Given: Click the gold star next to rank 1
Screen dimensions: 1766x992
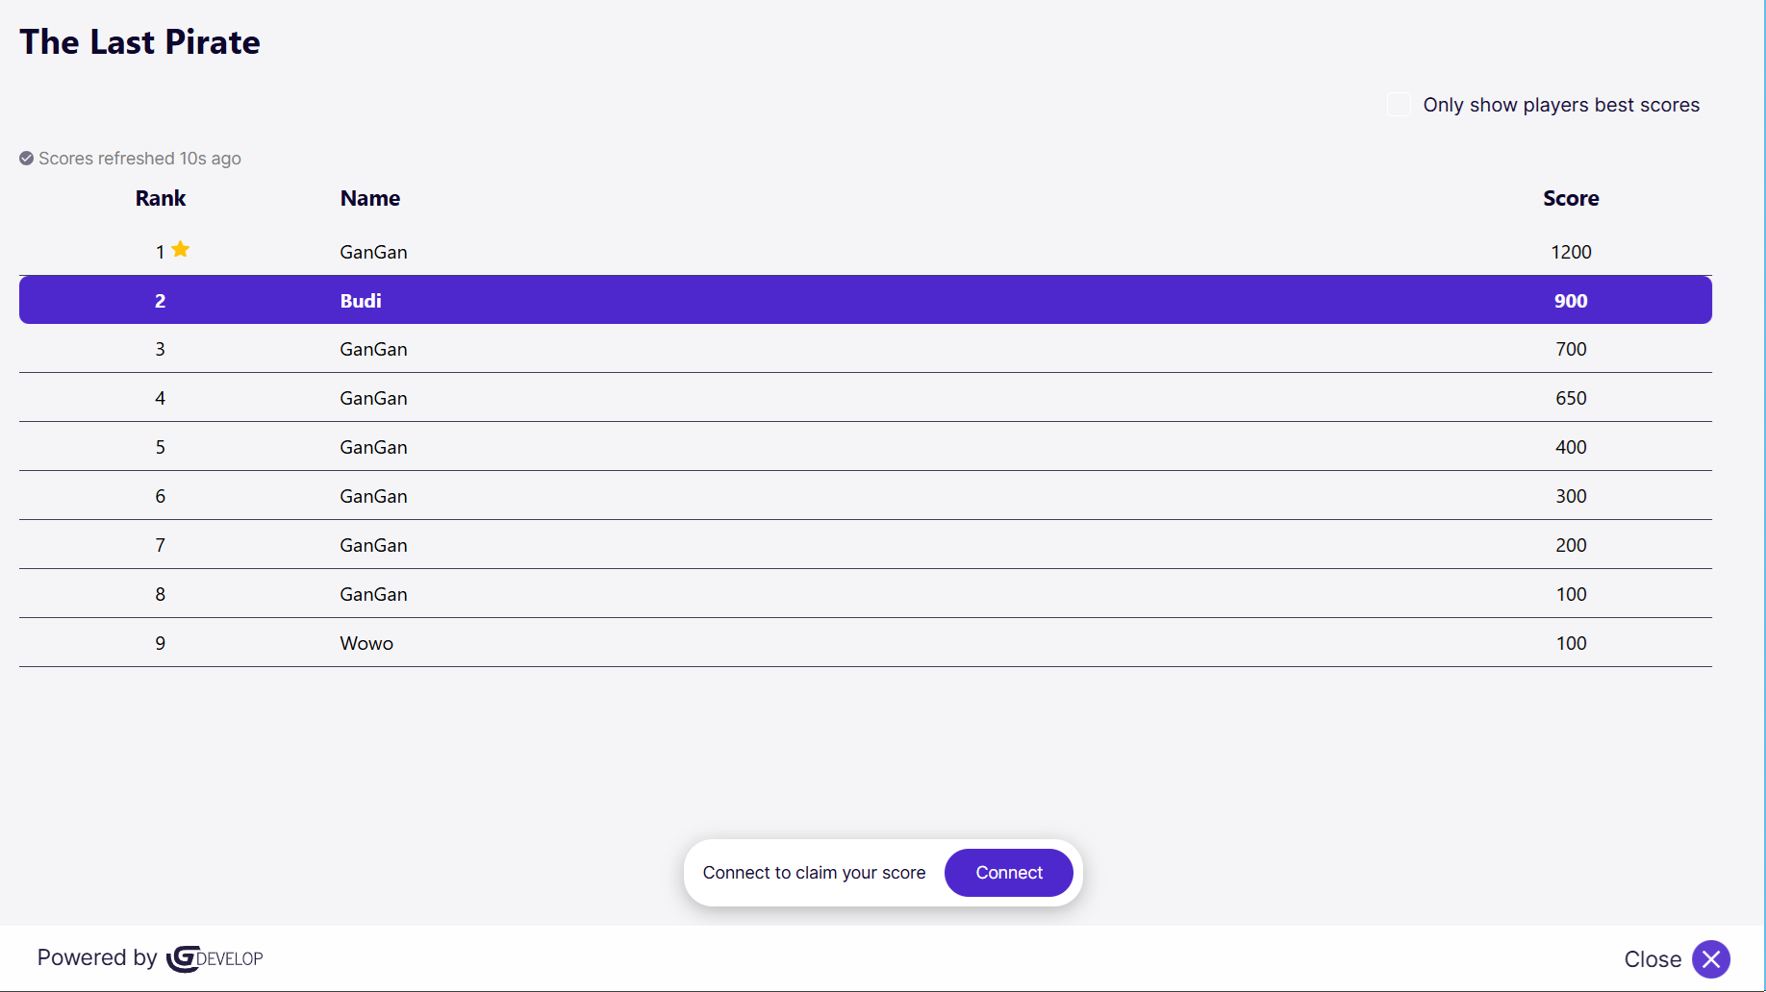Looking at the screenshot, I should [181, 250].
